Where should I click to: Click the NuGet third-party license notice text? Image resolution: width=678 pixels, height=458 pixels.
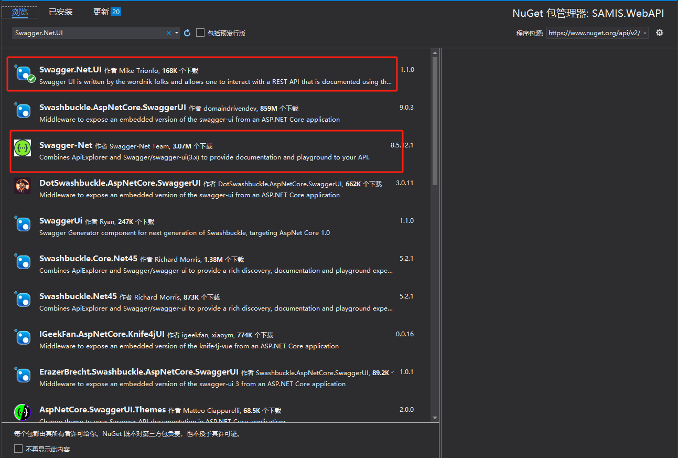pyautogui.click(x=127, y=434)
